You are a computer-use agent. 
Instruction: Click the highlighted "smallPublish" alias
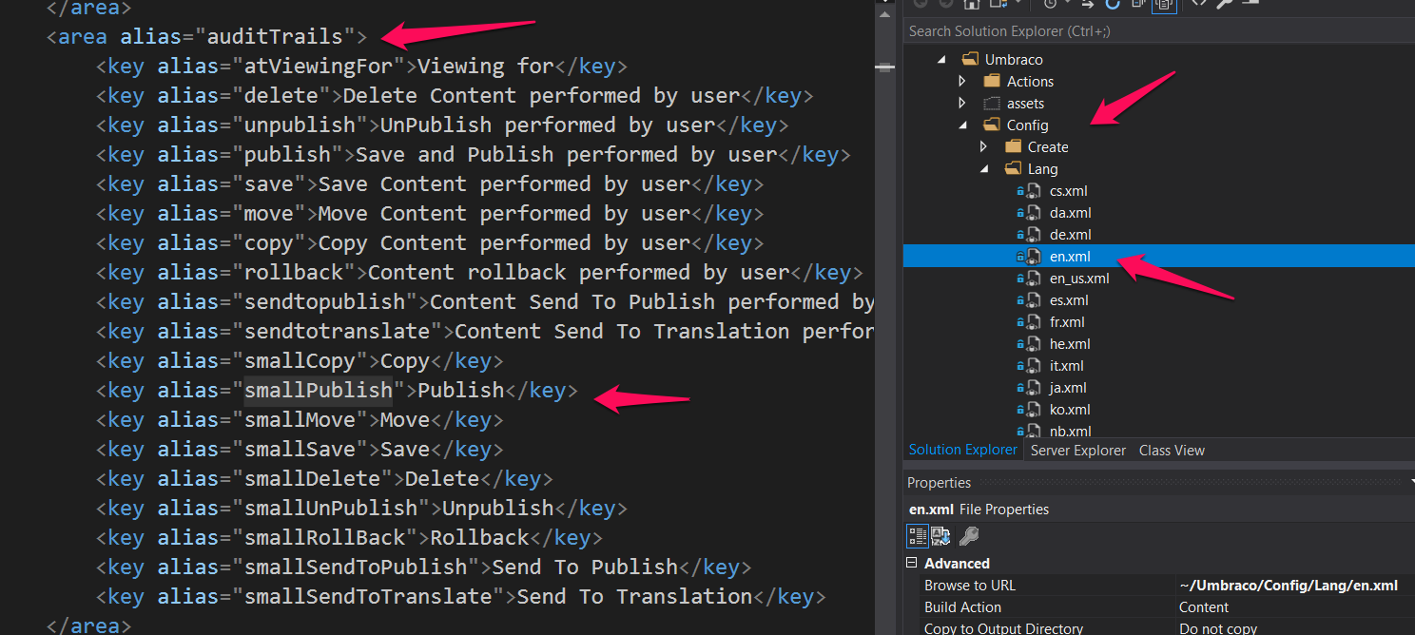coord(319,391)
